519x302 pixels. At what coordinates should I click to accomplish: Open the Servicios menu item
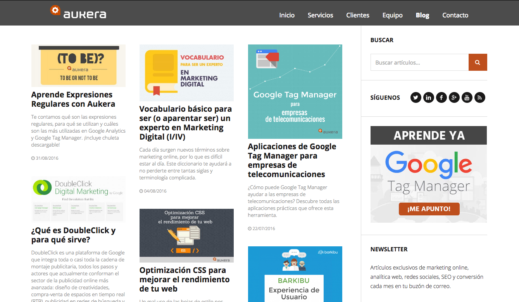pos(320,15)
